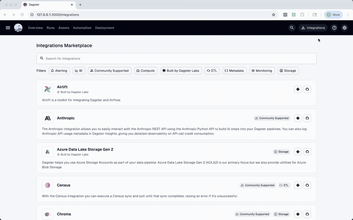Open the browser three-dot menu
The image size is (353, 220).
[x=348, y=15]
